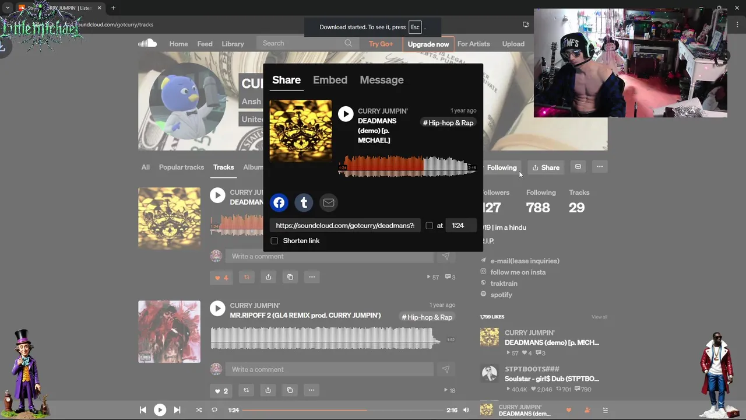
Task: Open share for DEADMANS track row
Action: point(268,277)
